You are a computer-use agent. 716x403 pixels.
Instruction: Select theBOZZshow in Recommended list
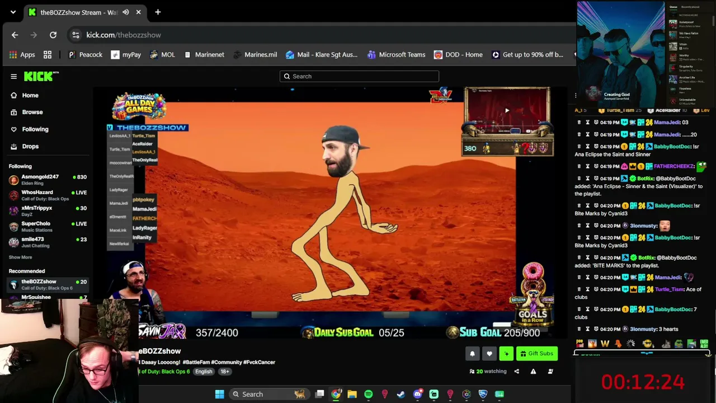pos(48,284)
